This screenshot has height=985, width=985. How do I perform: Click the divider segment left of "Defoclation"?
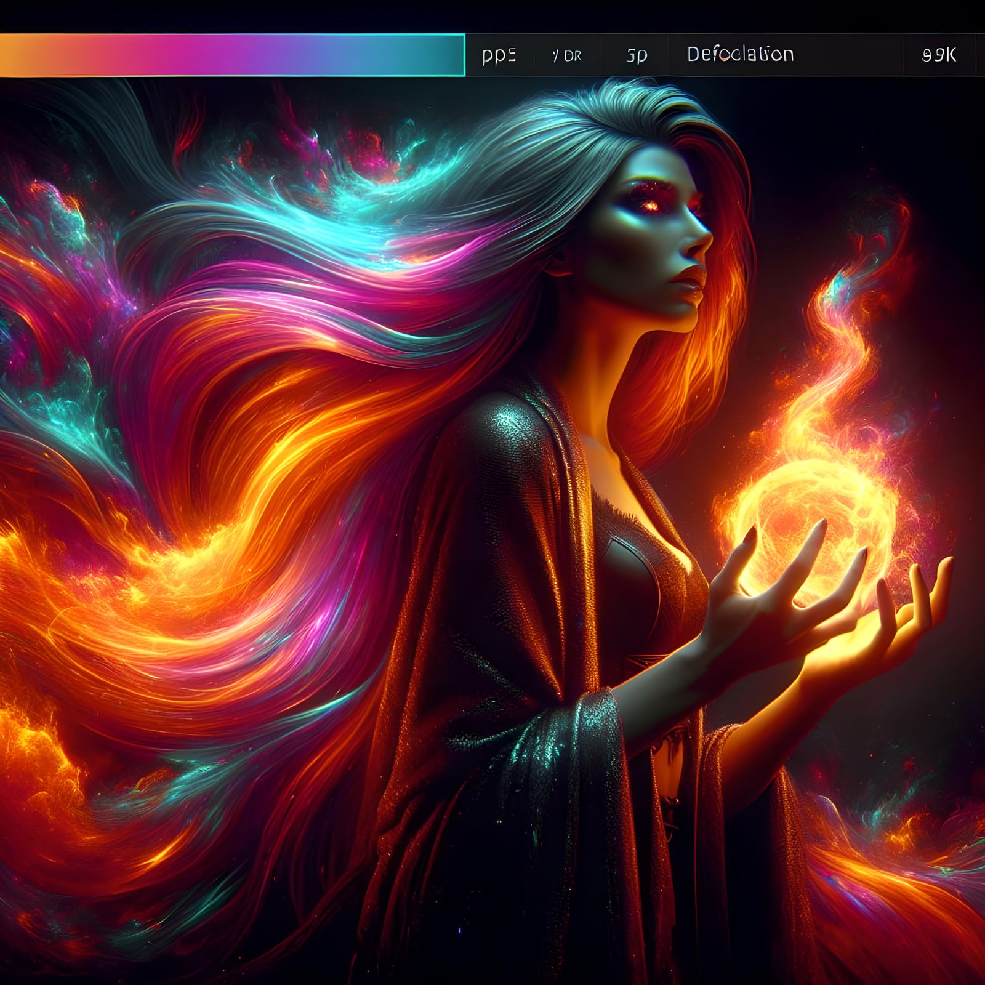click(670, 55)
